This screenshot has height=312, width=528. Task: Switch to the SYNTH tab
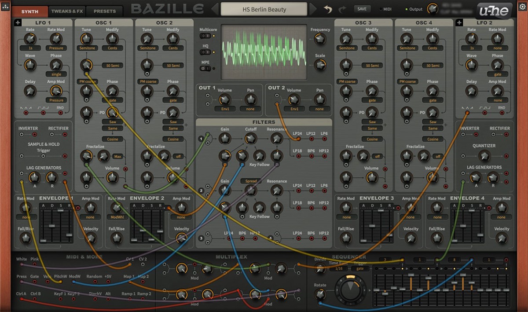tap(29, 11)
